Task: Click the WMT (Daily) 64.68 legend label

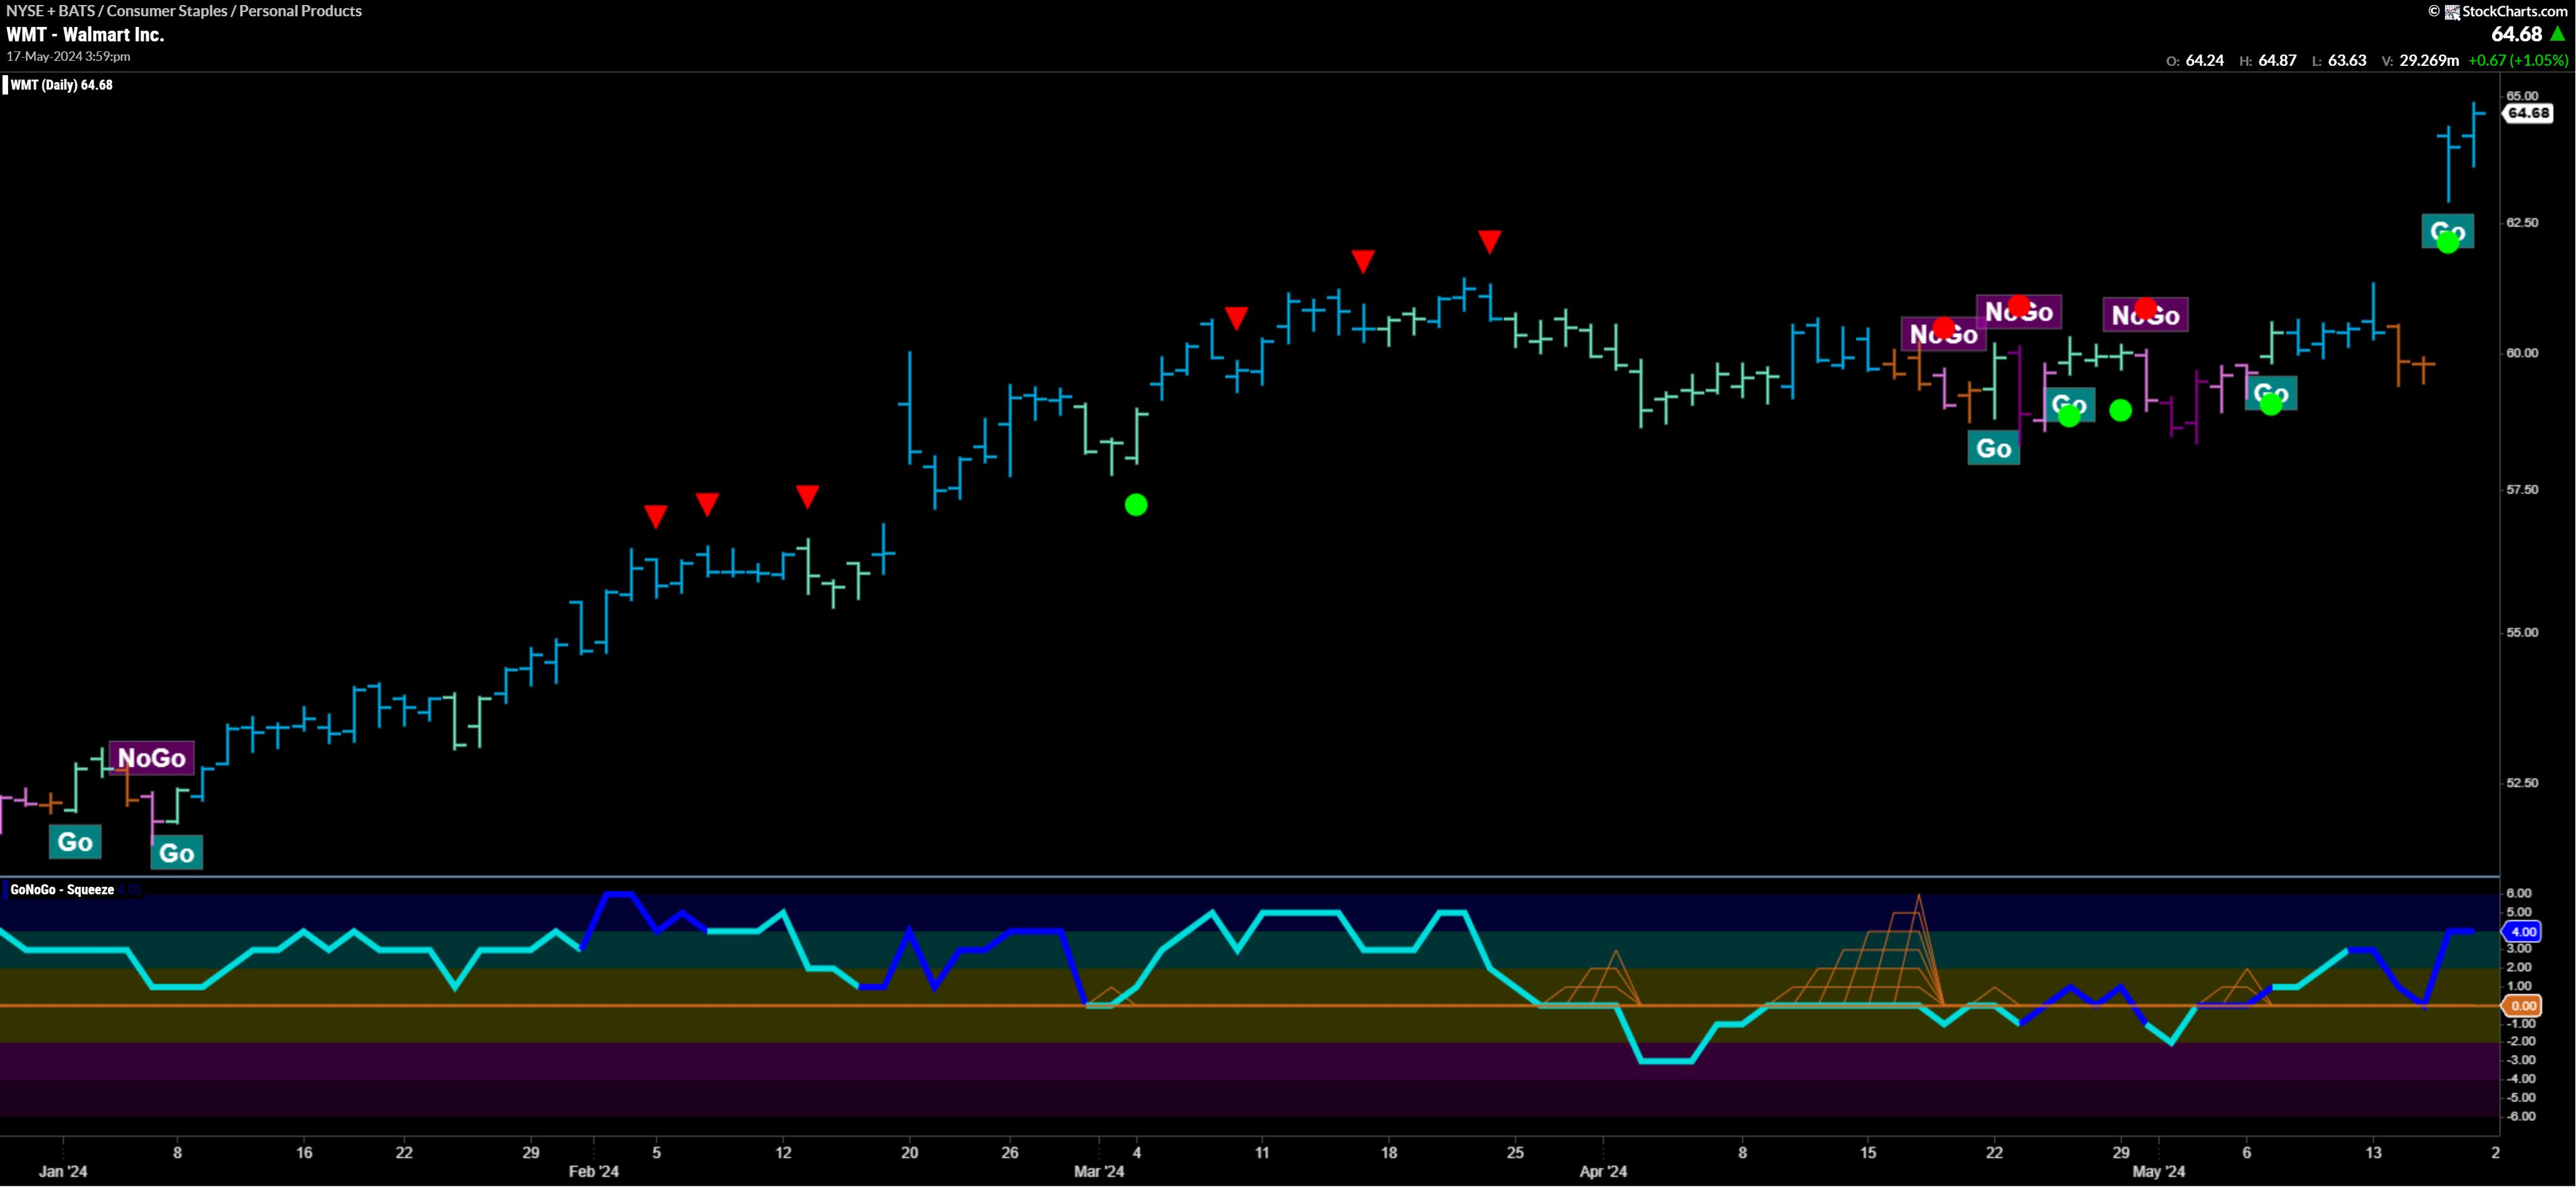Action: tap(61, 85)
